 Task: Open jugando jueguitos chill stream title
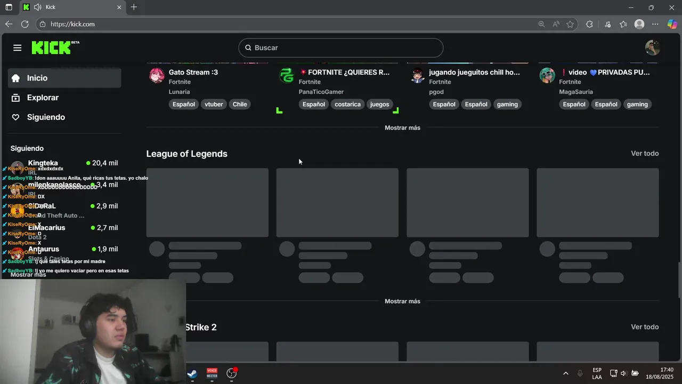[474, 72]
